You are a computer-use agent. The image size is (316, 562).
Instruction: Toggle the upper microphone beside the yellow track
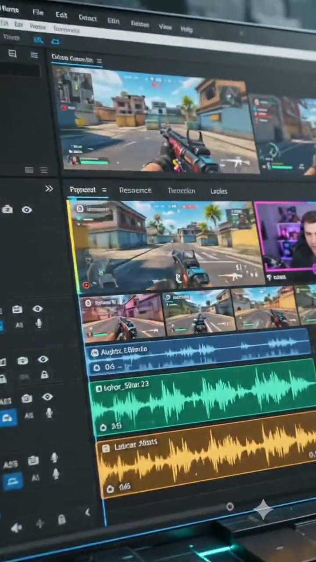pyautogui.click(x=54, y=458)
